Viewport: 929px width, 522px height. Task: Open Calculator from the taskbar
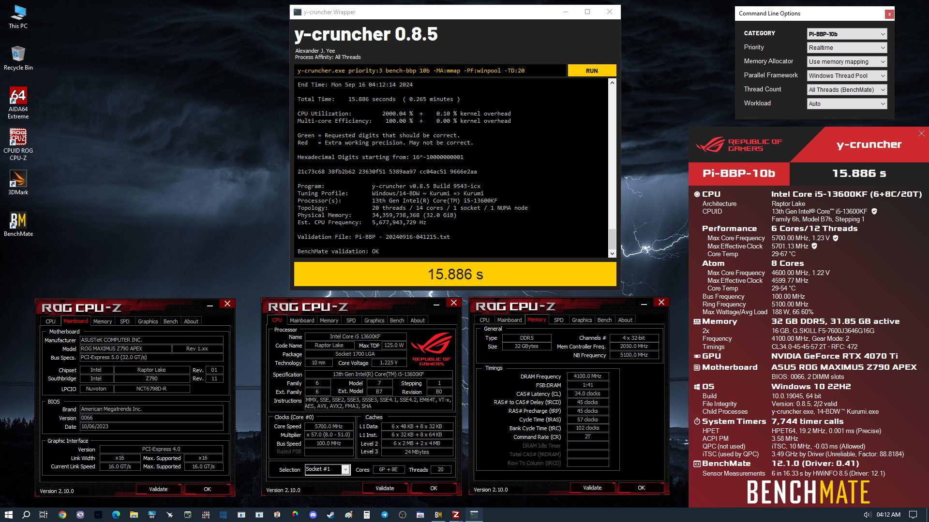367,515
